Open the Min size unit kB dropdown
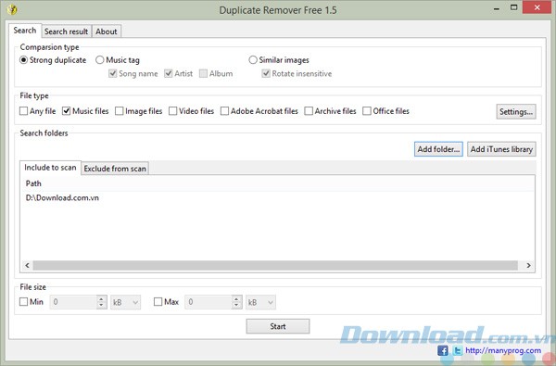The height and width of the screenshot is (366, 556). tap(125, 302)
